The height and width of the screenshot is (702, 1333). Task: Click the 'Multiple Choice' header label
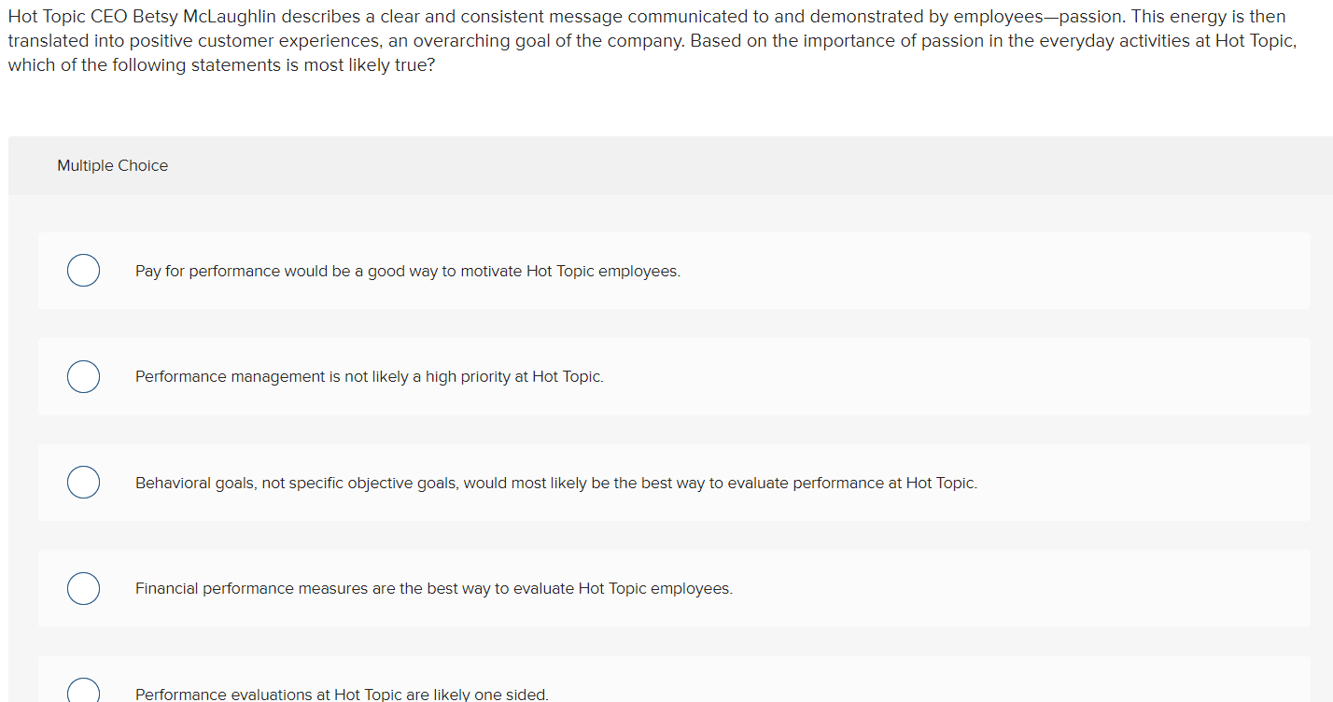112,165
